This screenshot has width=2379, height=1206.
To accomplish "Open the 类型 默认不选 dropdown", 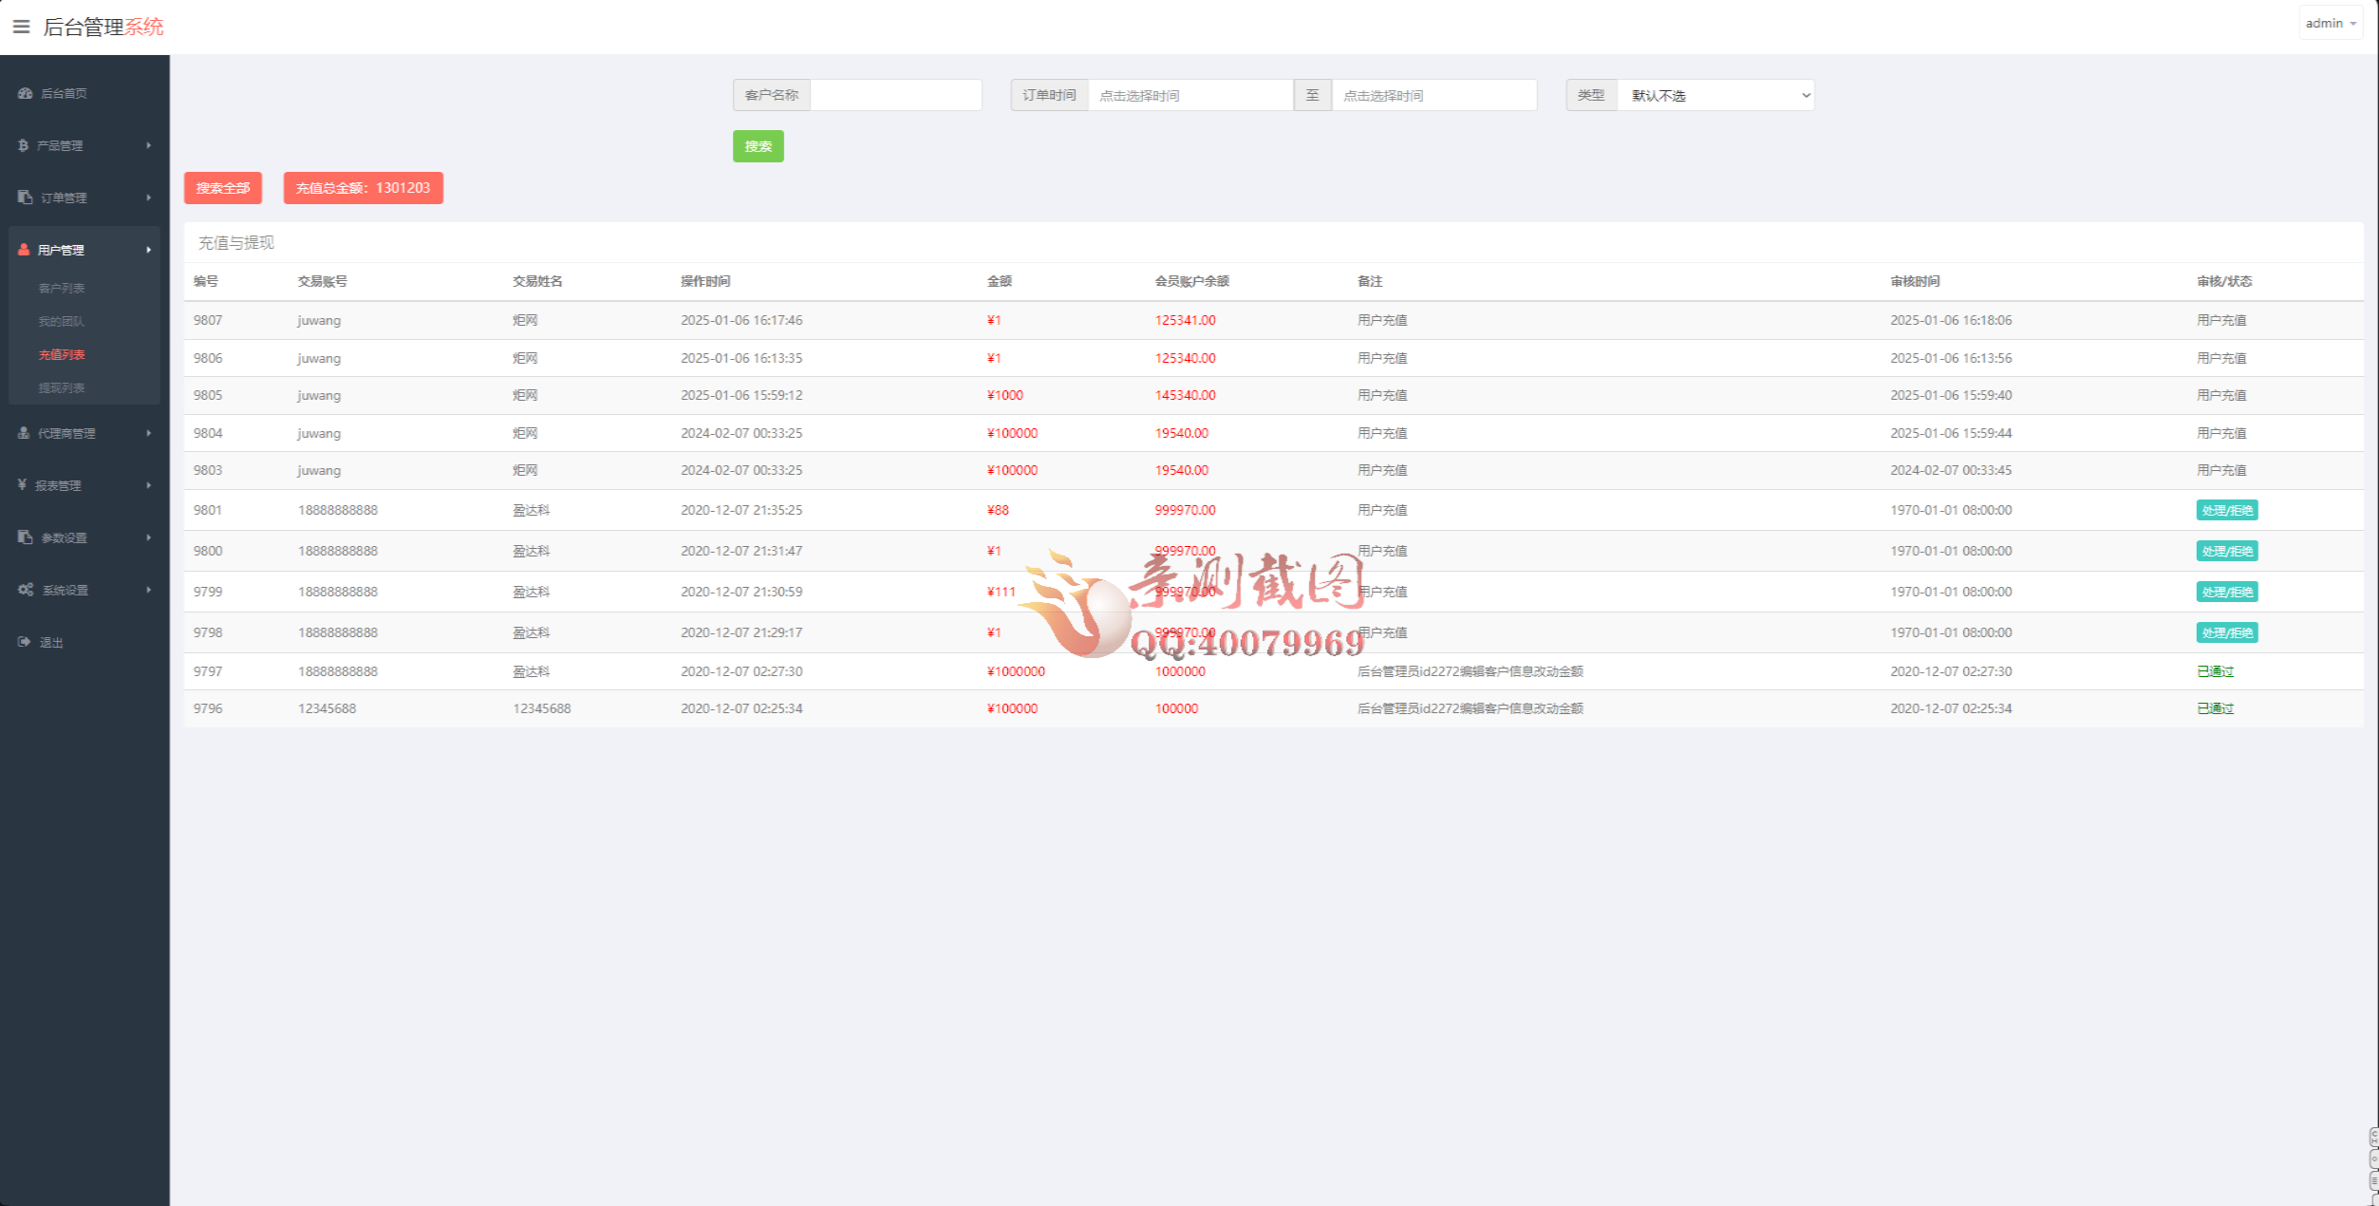I will 1714,95.
